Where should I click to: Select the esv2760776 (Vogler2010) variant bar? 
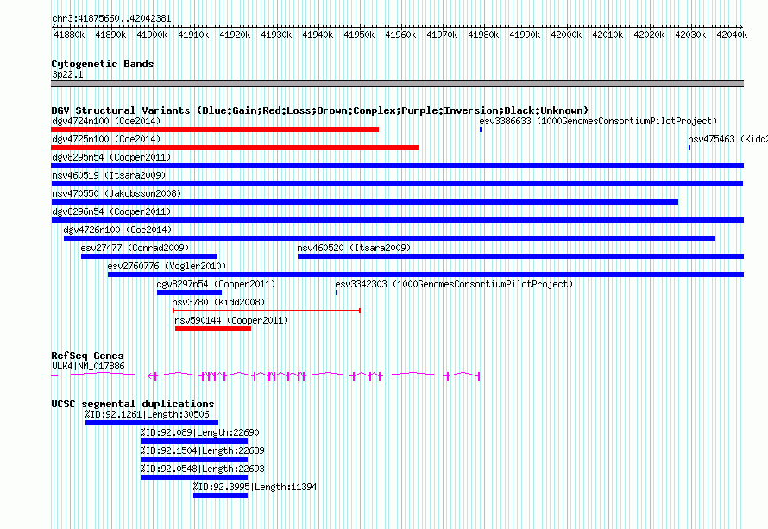coord(425,274)
